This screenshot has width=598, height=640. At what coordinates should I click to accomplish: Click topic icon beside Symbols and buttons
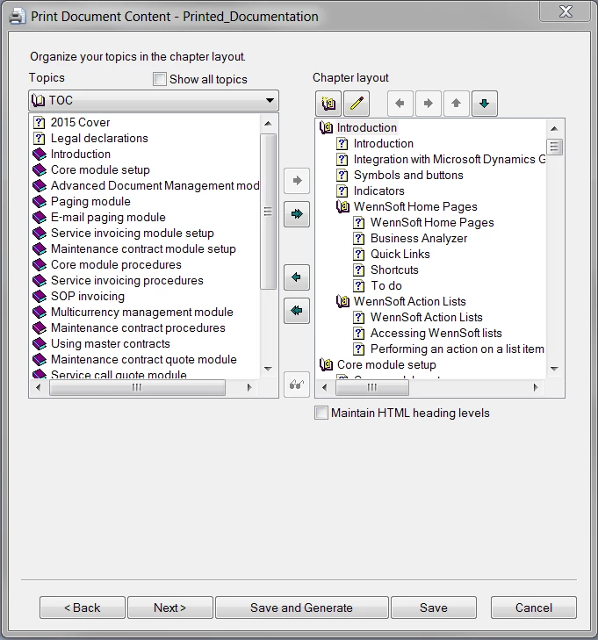[342, 175]
